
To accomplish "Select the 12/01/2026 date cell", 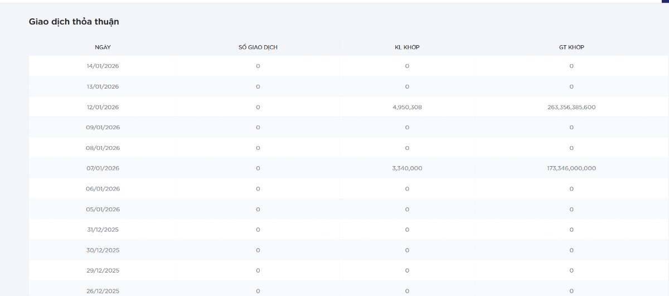I will tap(103, 107).
